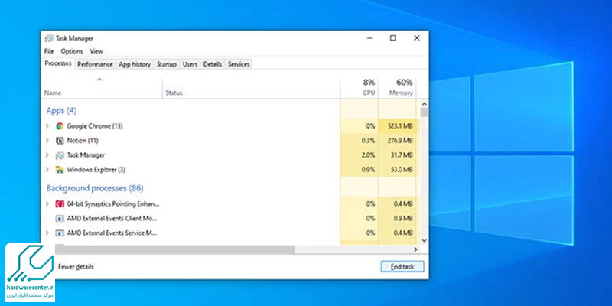Image resolution: width=612 pixels, height=306 pixels.
Task: Click the Task Manager row icon in Apps
Action: point(60,155)
